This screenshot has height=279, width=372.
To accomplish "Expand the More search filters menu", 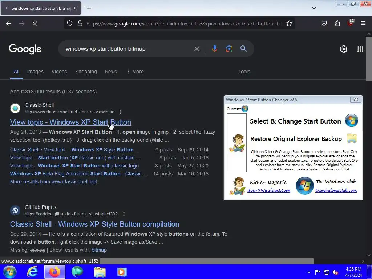I will click(x=136, y=72).
